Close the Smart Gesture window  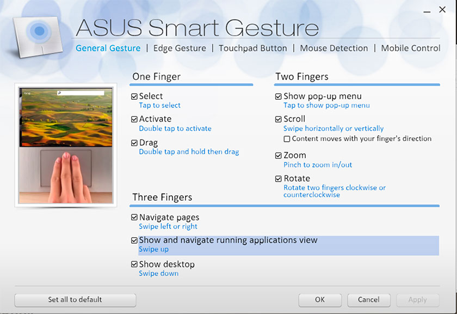pyautogui.click(x=442, y=10)
